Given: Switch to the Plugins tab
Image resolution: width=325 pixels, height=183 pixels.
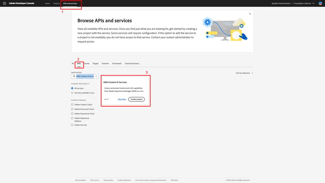Looking at the screenshot, I should point(96,63).
